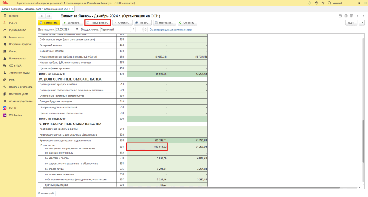
Task: Open Организации для заполнения отчета link
Action: pos(170,29)
